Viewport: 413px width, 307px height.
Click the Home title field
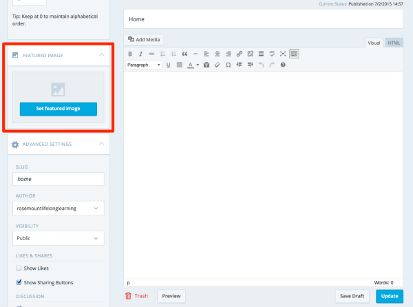pos(263,19)
